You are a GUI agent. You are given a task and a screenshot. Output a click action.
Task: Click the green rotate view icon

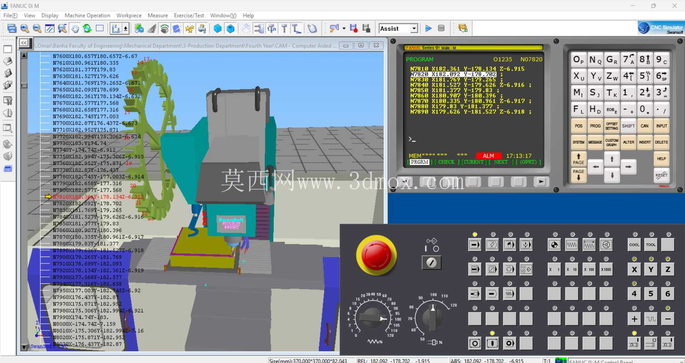(x=87, y=29)
